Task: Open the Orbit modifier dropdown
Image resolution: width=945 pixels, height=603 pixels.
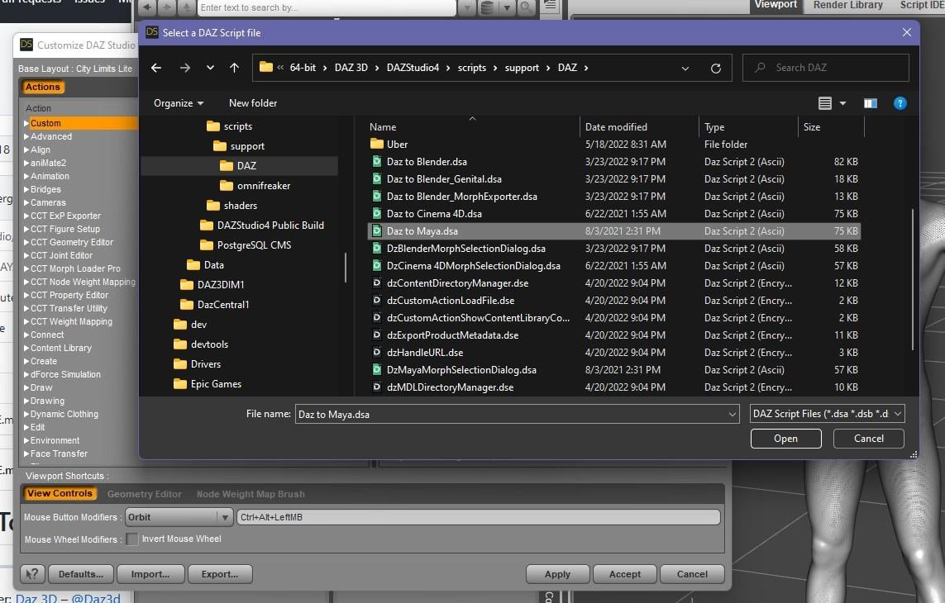Action: coord(179,517)
